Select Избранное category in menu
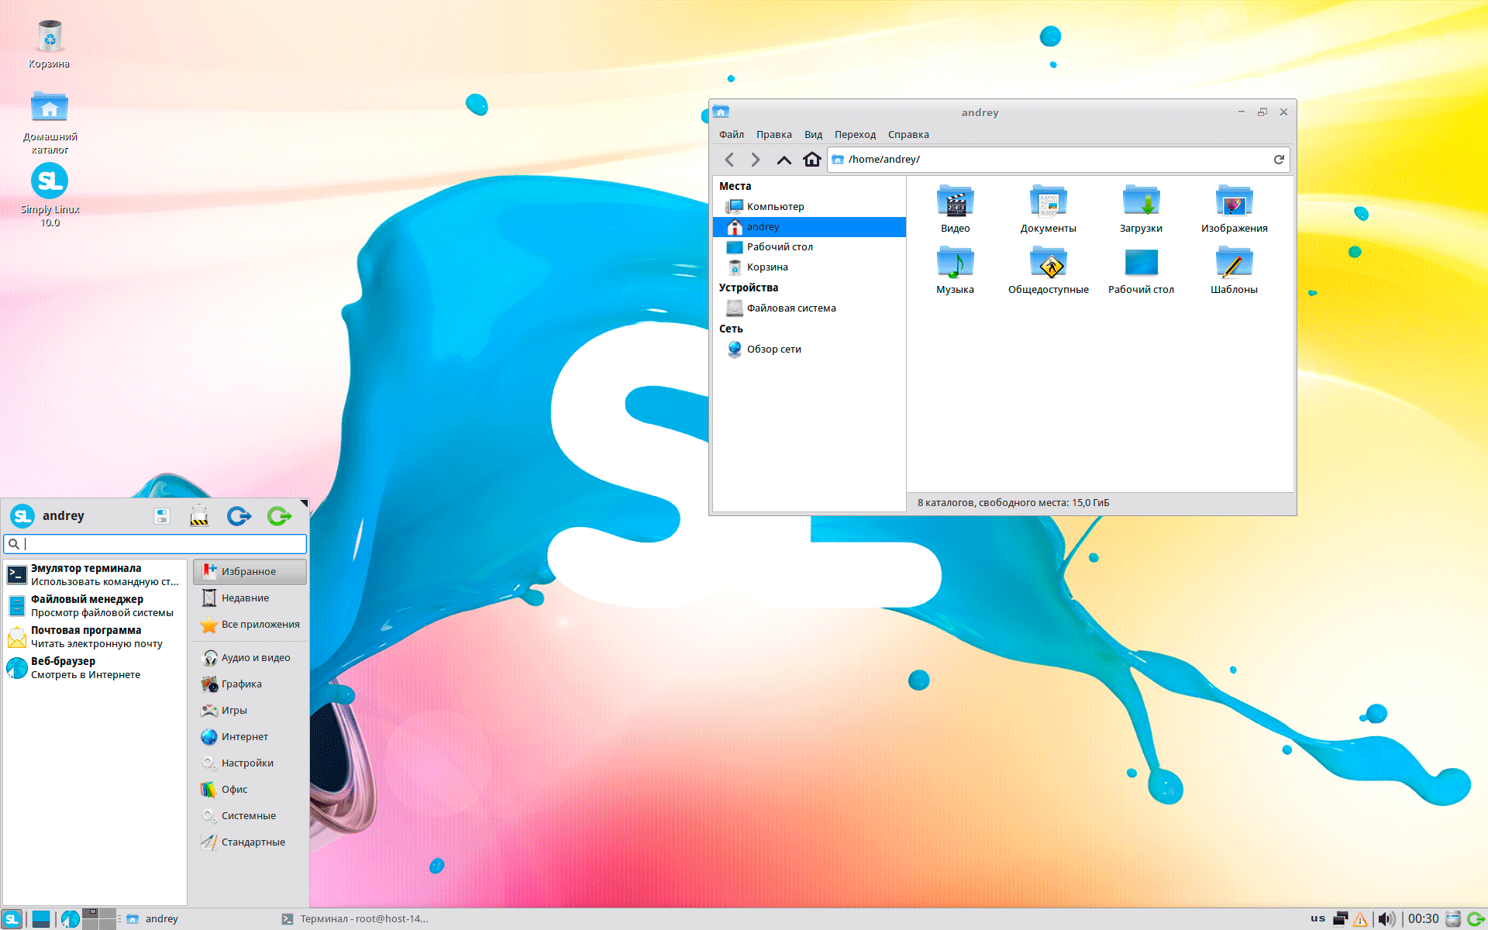 (249, 572)
